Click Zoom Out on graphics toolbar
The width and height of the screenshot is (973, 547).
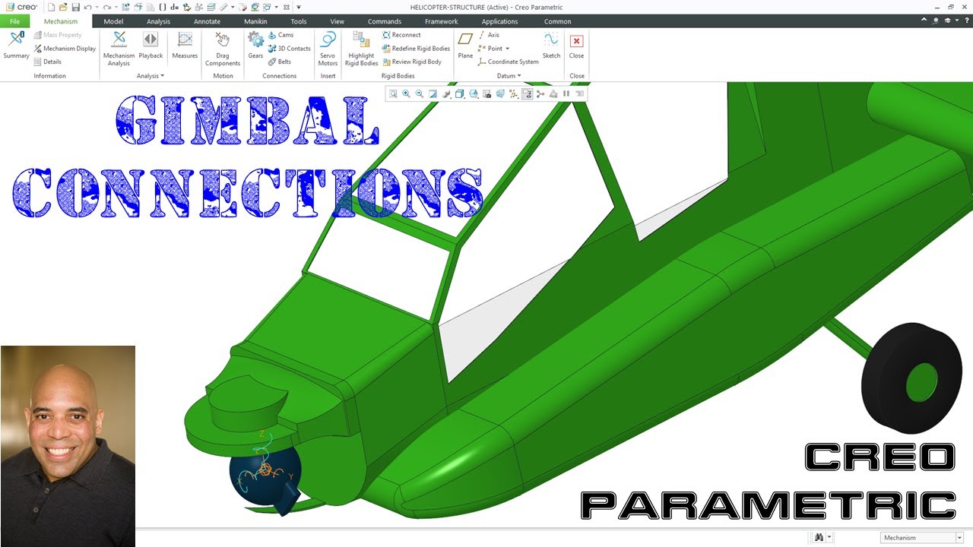coord(420,94)
